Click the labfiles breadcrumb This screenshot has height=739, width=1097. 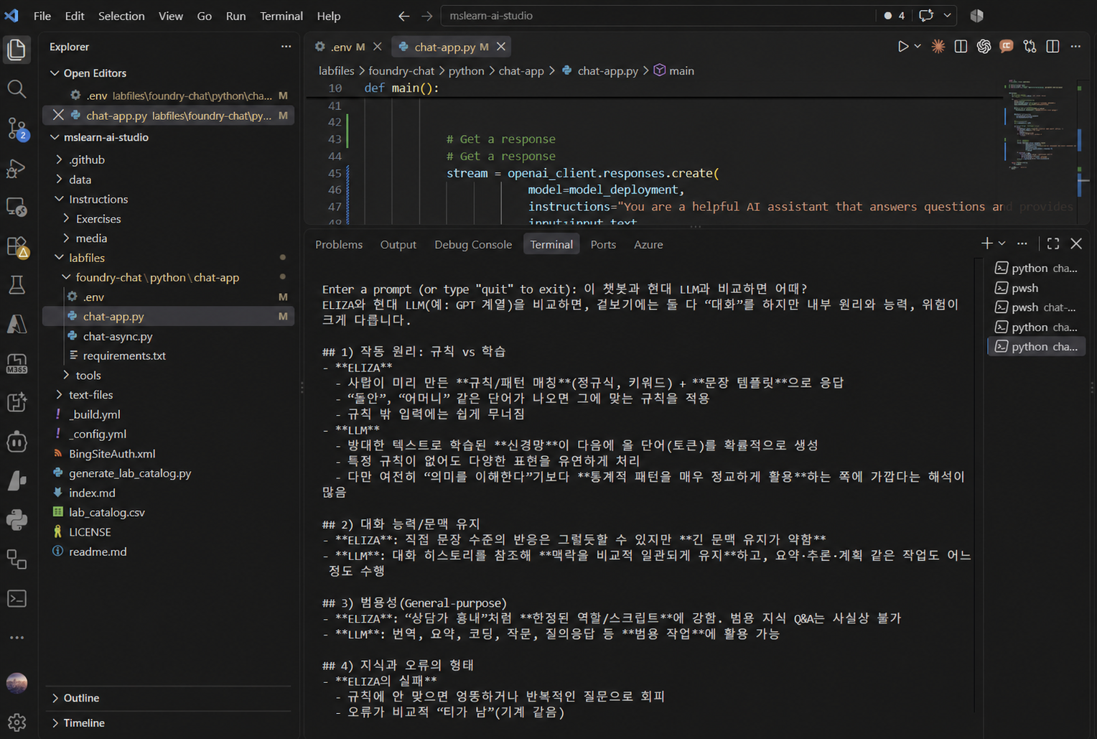pyautogui.click(x=337, y=70)
